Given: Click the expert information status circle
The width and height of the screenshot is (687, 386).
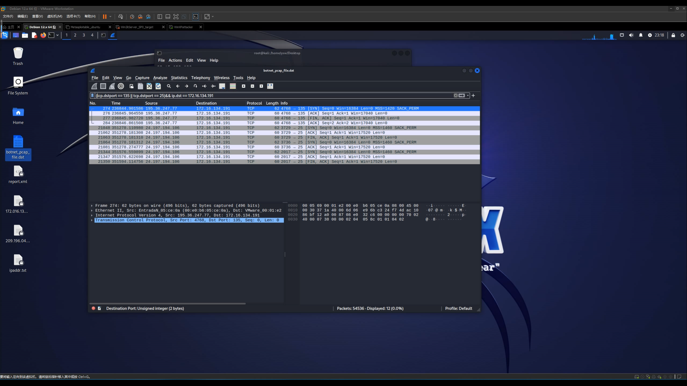Looking at the screenshot, I should 93,308.
